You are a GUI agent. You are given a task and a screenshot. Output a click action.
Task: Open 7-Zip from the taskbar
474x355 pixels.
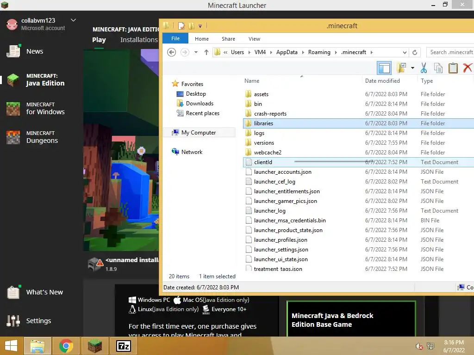point(124,346)
